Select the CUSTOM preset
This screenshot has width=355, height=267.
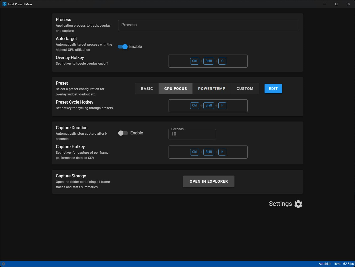click(245, 88)
